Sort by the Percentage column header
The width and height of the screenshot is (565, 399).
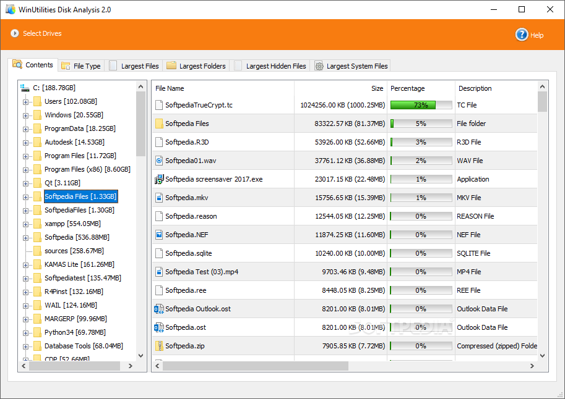[421, 88]
